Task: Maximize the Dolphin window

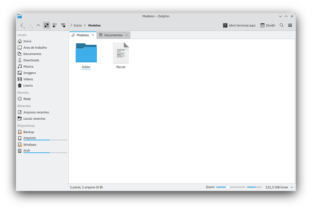Action: 286,16
